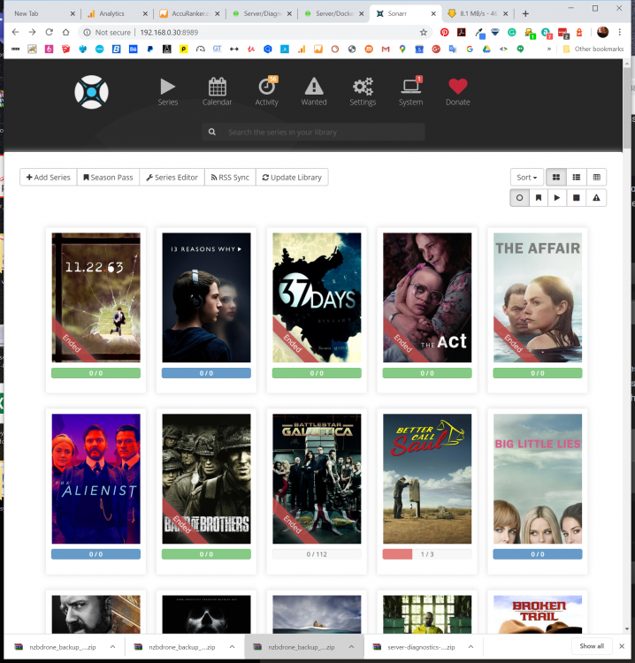
Task: Open the 11.22.63 poster
Action: click(96, 297)
